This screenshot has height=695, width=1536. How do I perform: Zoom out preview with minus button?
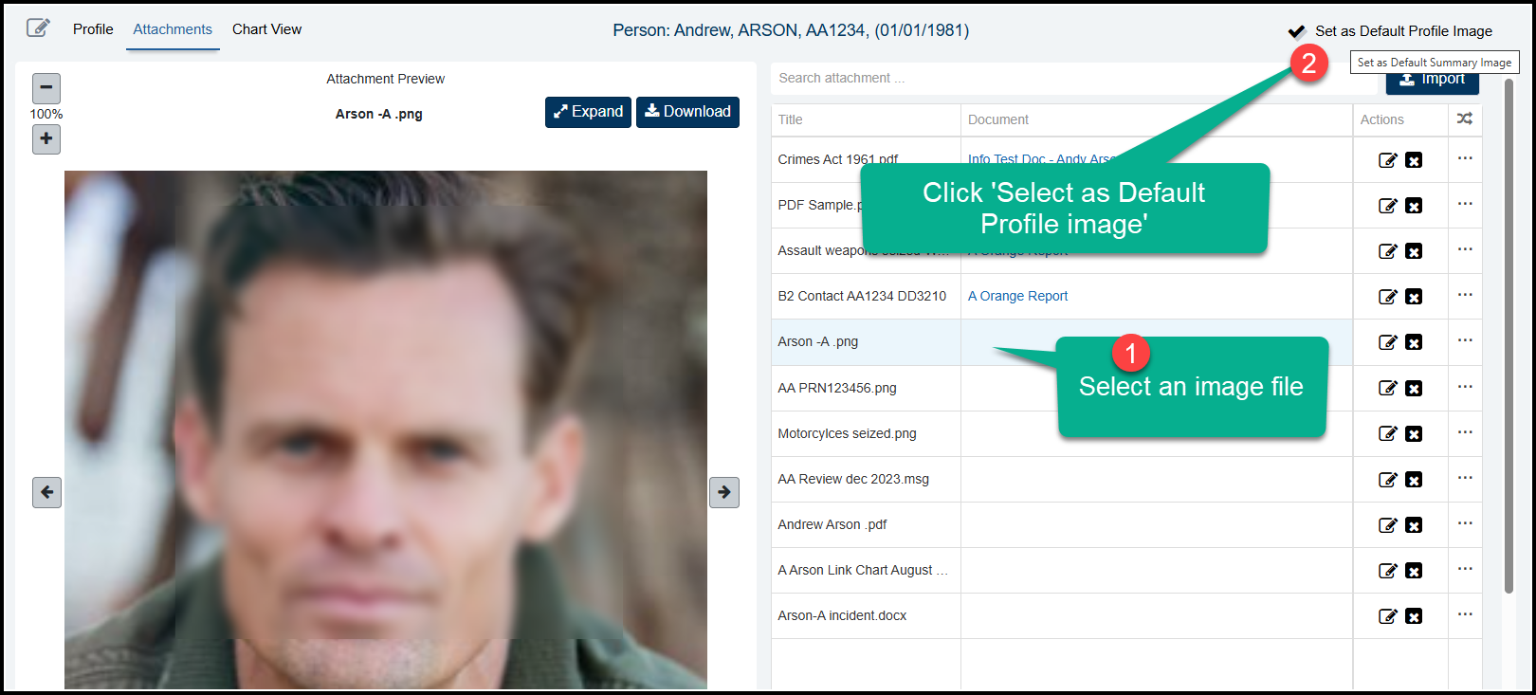(x=46, y=88)
